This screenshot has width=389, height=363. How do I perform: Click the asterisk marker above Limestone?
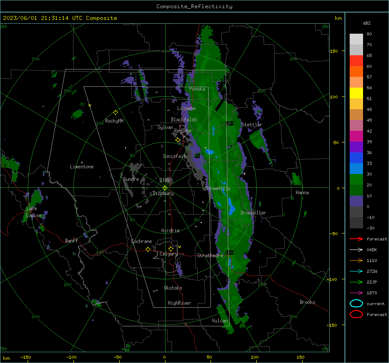[x=82, y=163]
